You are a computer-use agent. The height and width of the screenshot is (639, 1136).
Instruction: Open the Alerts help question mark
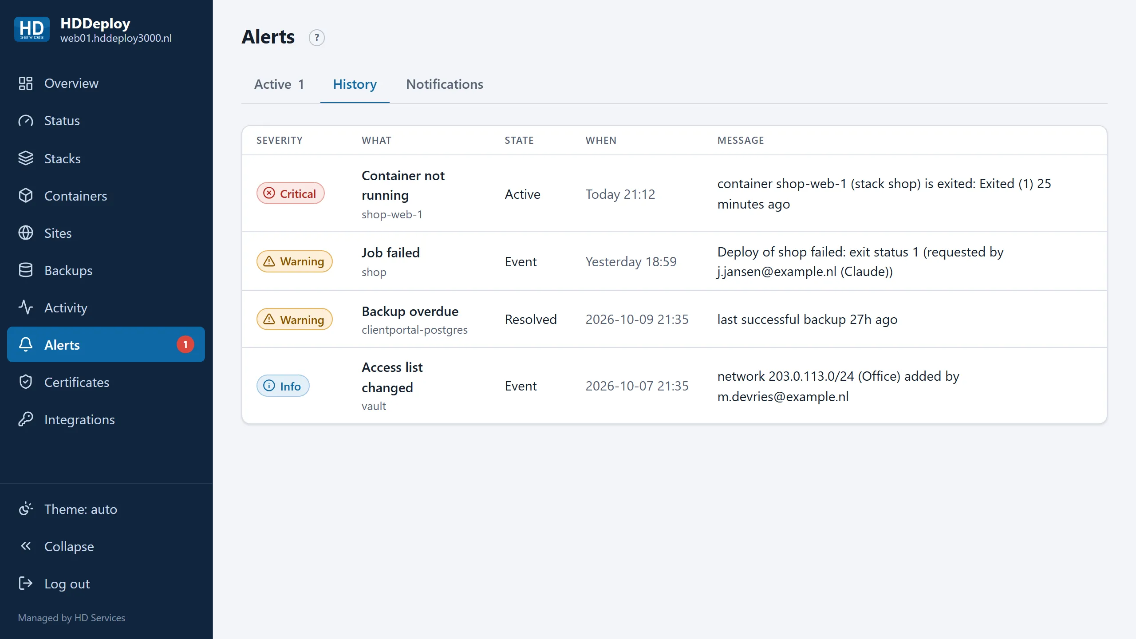317,38
